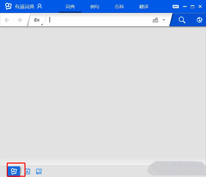Maximize the Youdao dictionary window

coord(192,6)
